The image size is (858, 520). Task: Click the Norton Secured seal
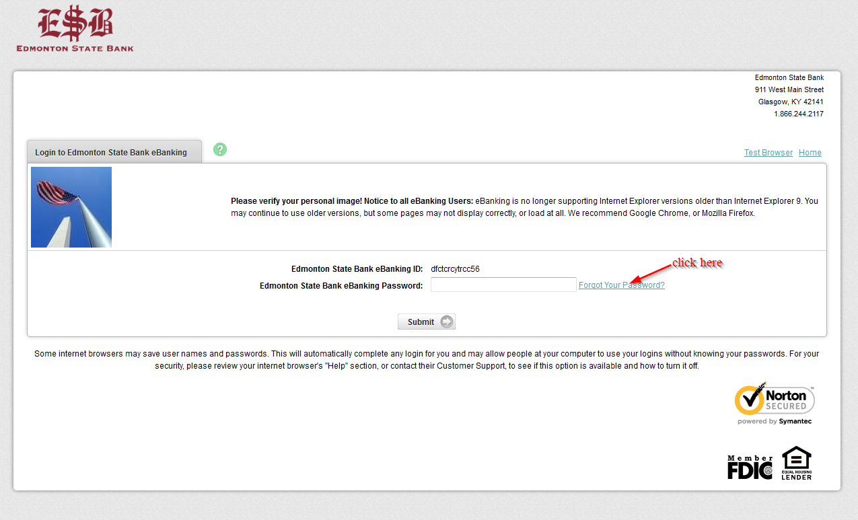click(x=774, y=404)
